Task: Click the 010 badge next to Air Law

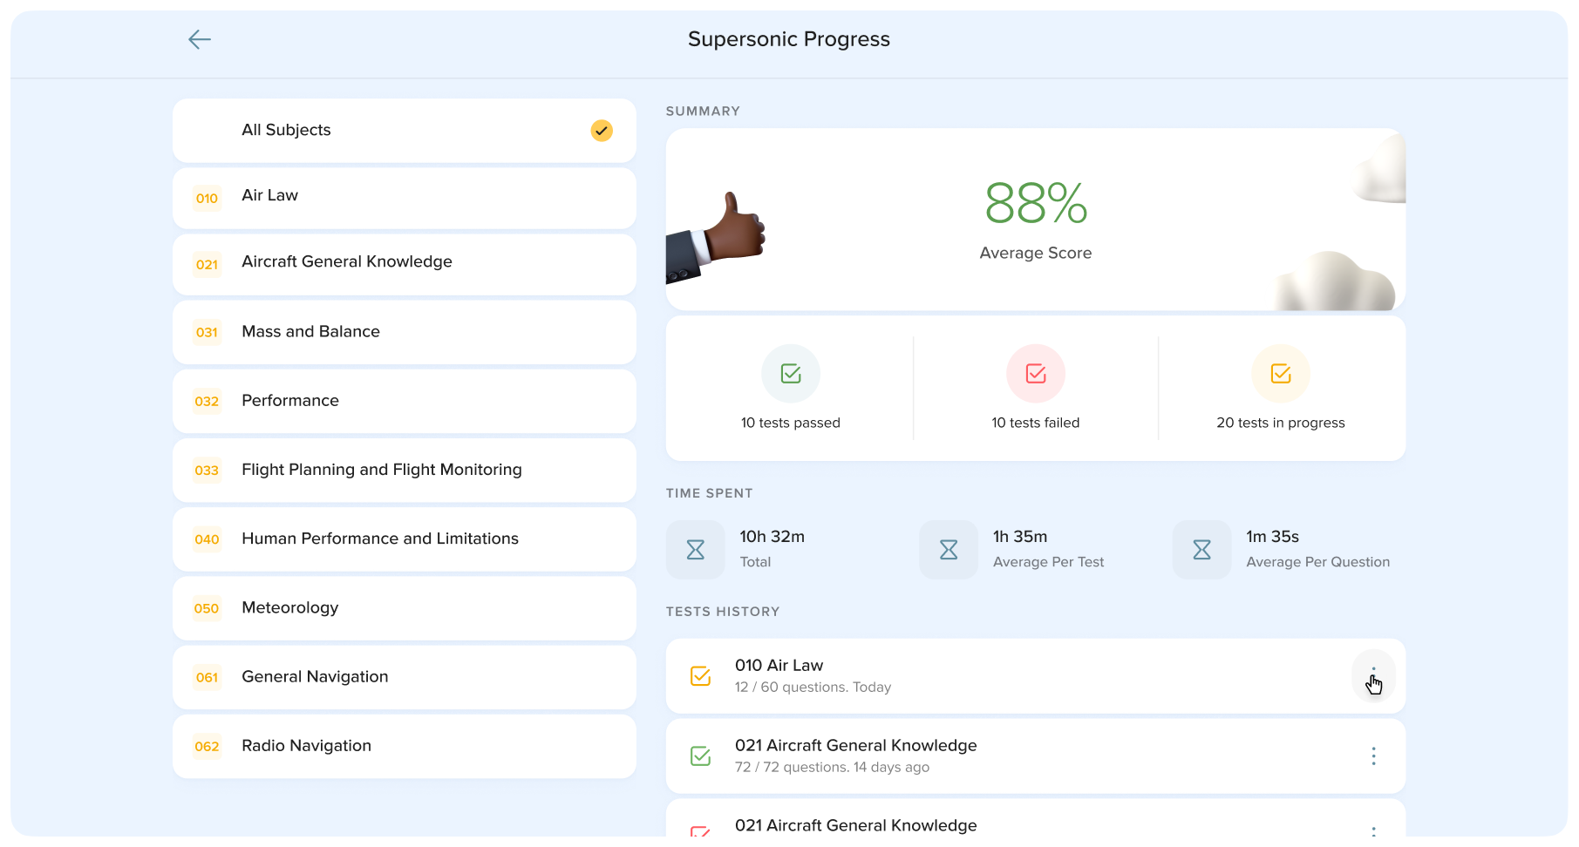Action: pos(207,198)
